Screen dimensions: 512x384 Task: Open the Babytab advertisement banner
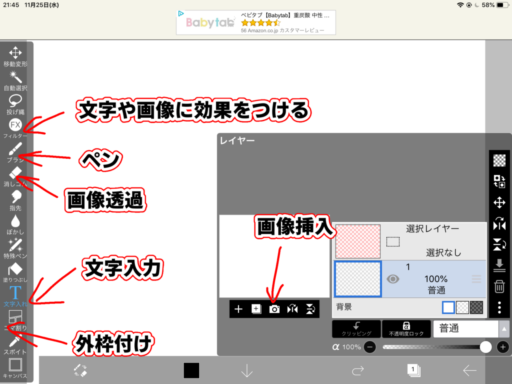(256, 22)
